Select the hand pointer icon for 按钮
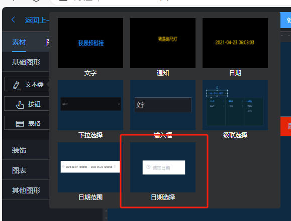This screenshot has height=221, width=291. pos(20,105)
